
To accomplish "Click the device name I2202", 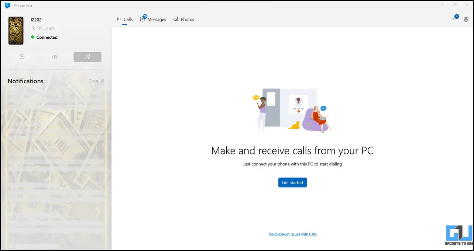I will 36,20.
